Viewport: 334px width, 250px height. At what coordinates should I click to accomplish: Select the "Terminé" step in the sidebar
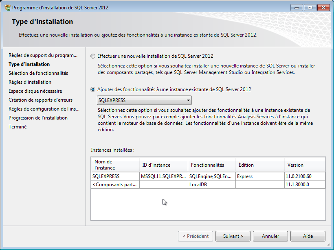17,126
